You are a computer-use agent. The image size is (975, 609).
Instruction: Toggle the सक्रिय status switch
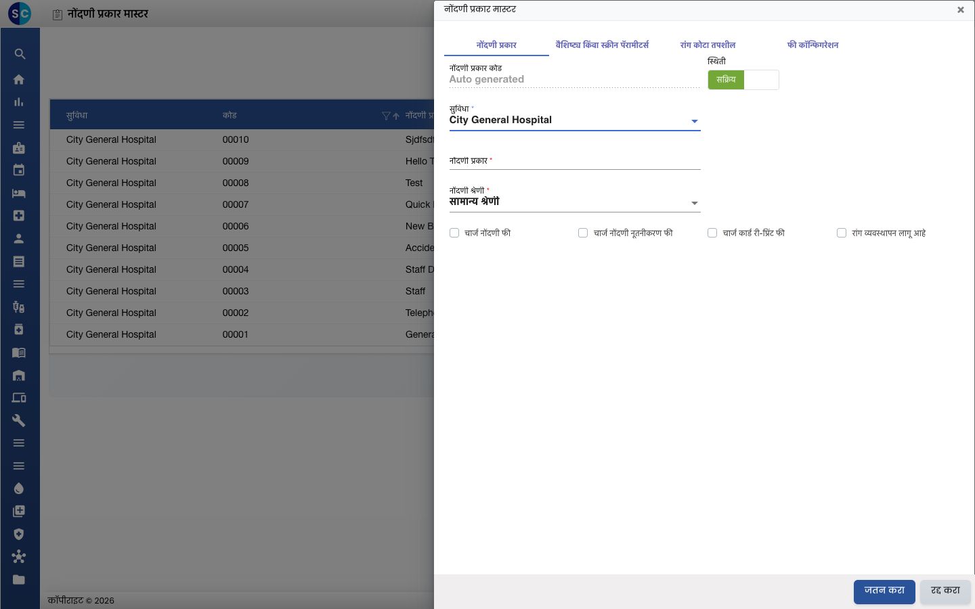(743, 80)
